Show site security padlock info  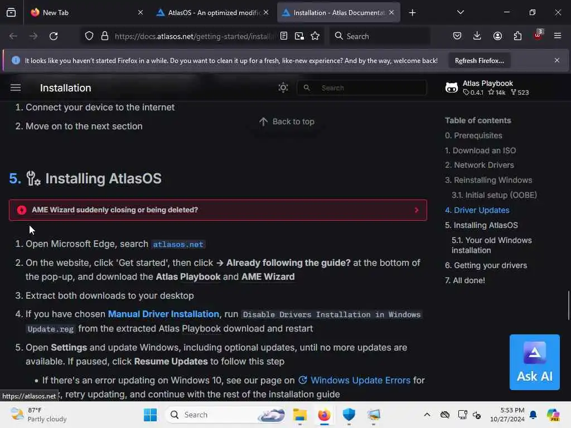[104, 36]
